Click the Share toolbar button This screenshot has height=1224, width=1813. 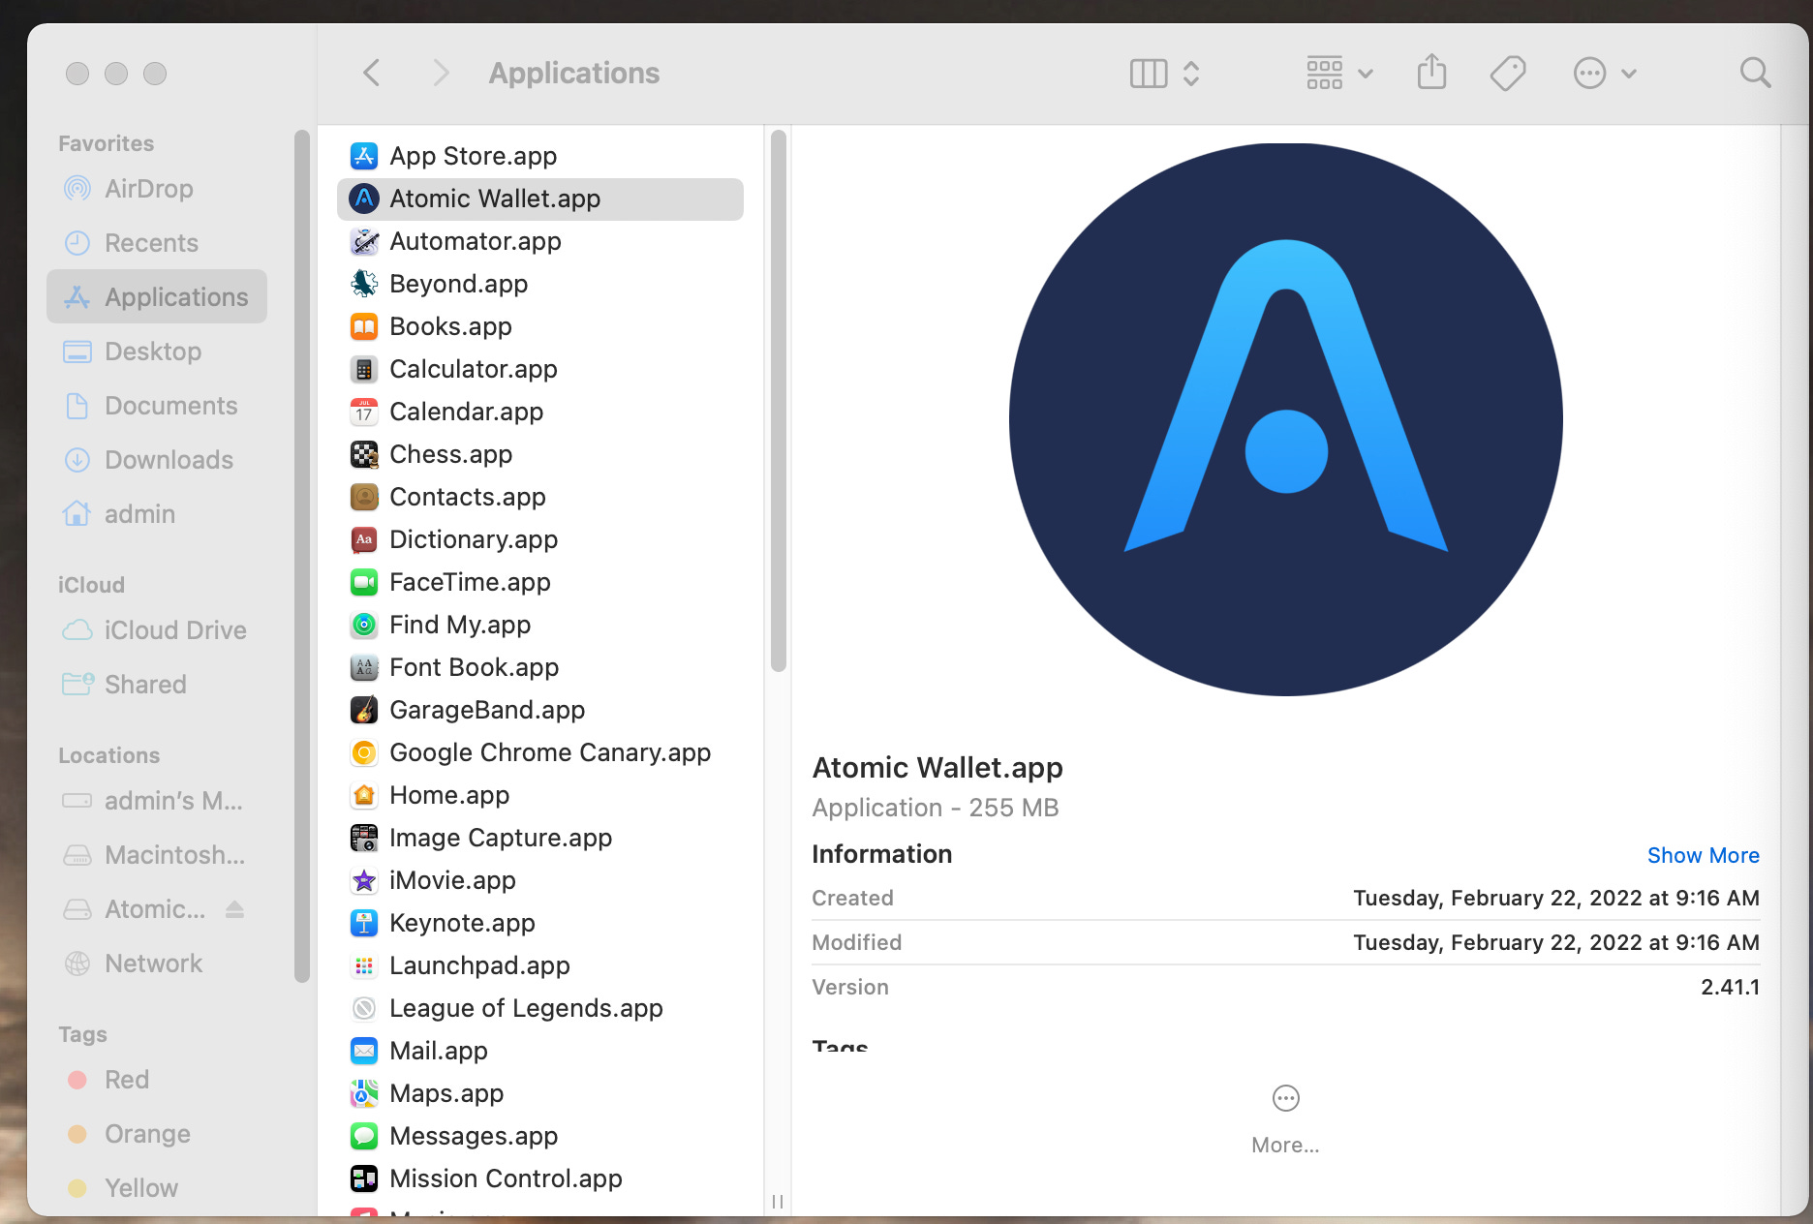1431,73
